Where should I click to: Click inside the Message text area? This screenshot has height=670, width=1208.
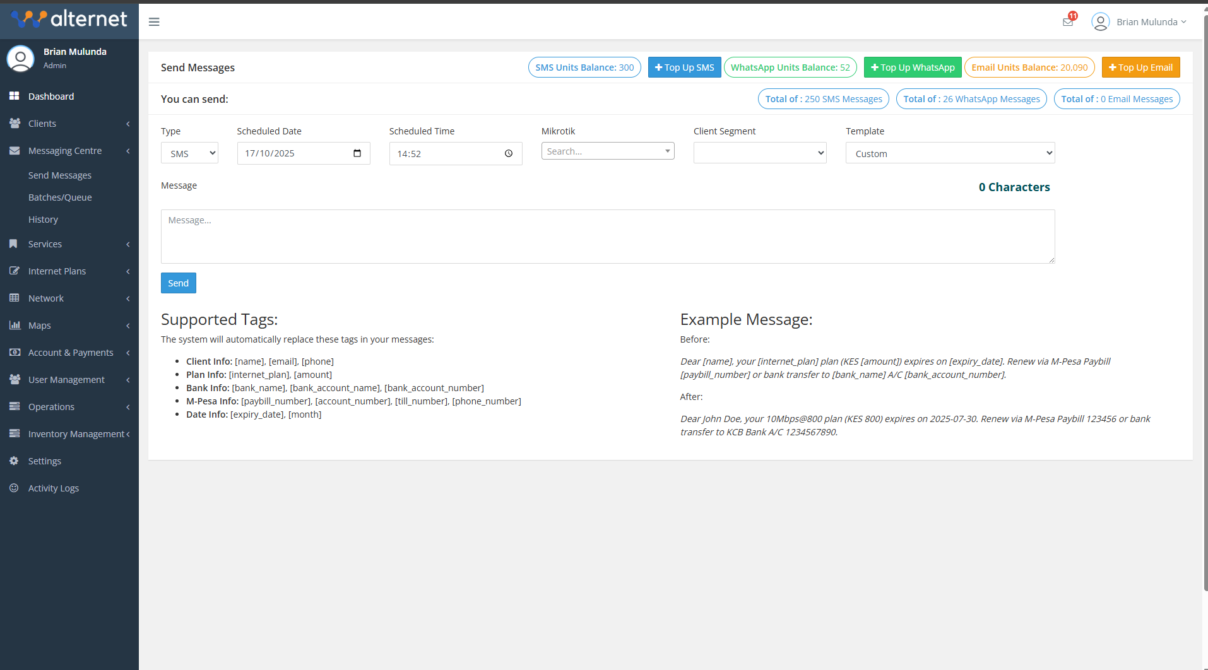coord(607,237)
